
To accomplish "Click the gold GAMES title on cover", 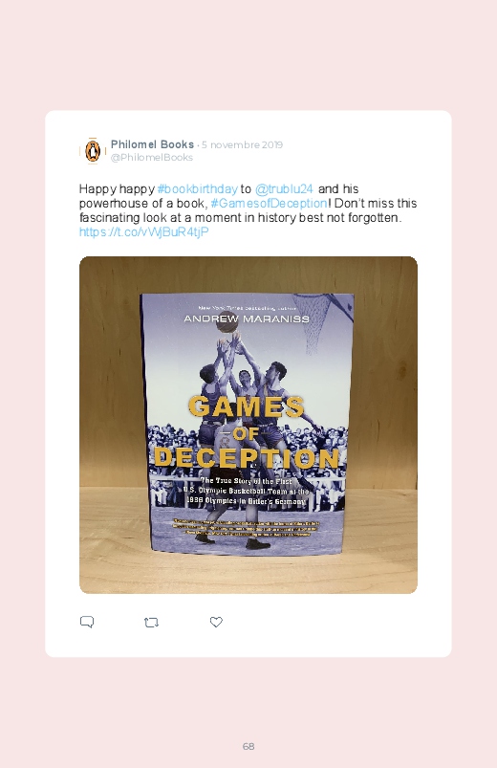I will [247, 406].
